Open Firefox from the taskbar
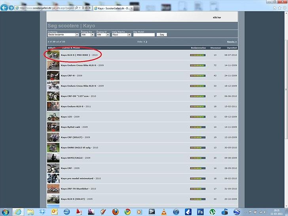Viewport: 288px width, 216px height. 116,212
